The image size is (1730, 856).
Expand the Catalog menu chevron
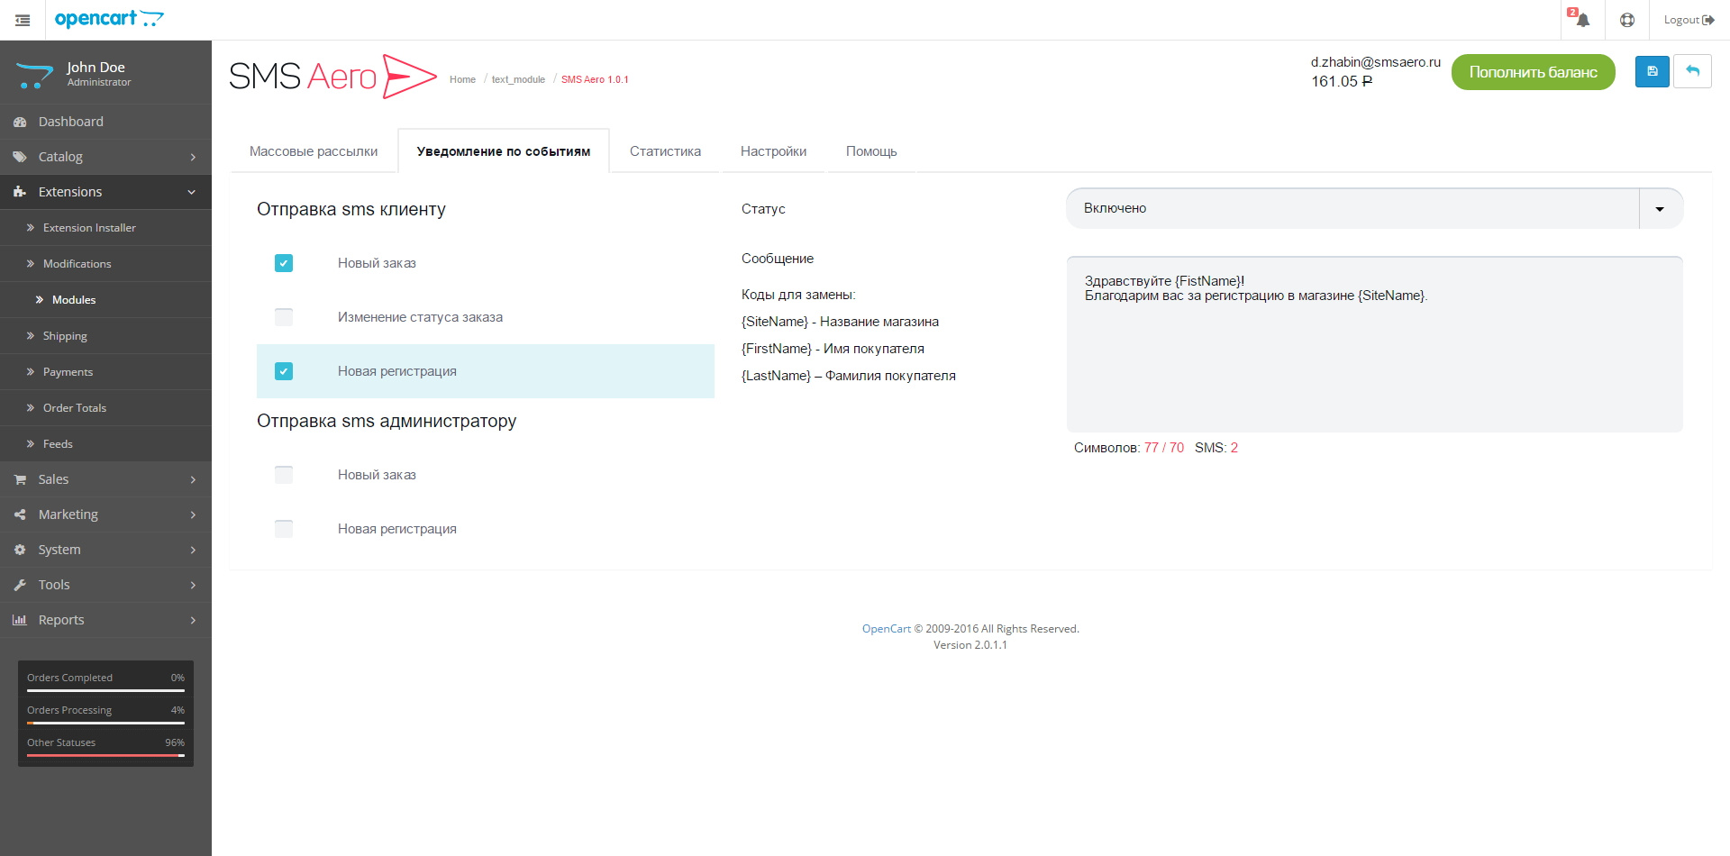click(193, 157)
